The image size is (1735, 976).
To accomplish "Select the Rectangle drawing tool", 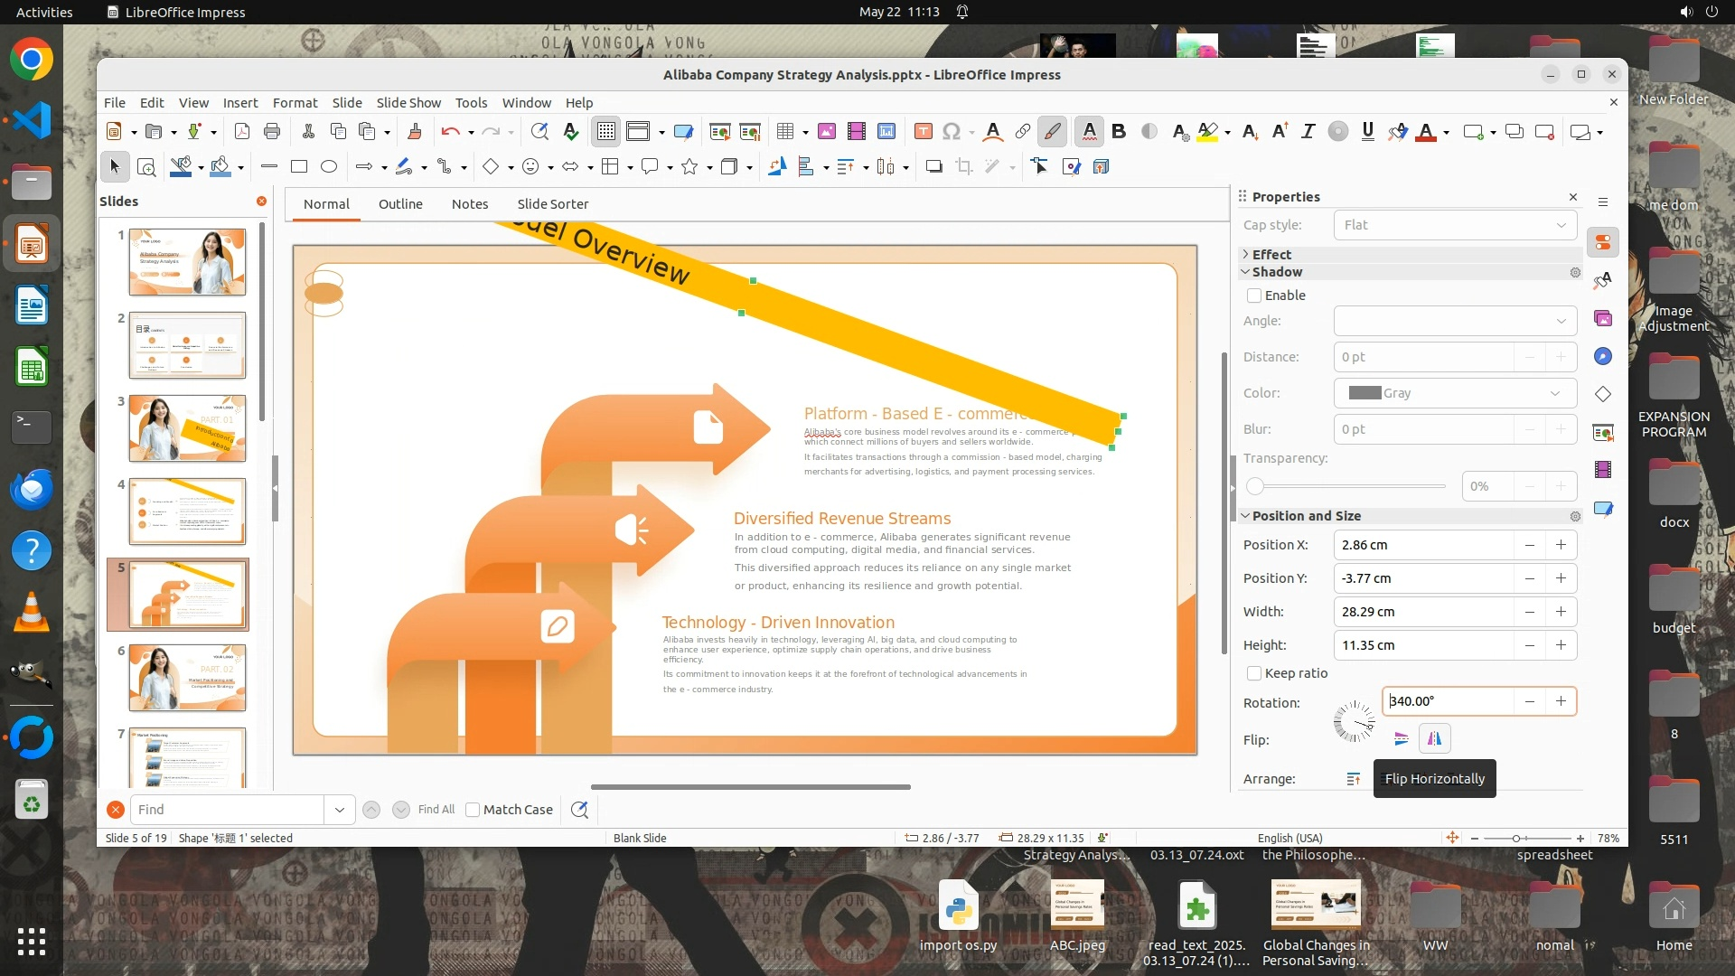I will click(x=299, y=166).
